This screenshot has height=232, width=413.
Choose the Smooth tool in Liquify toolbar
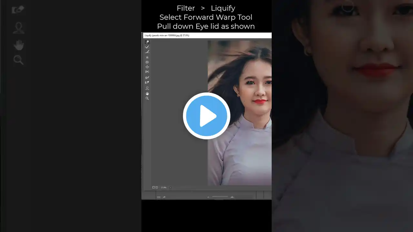pyautogui.click(x=147, y=52)
